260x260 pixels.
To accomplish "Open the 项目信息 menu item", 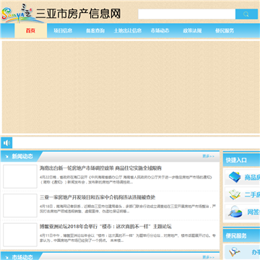I will [63, 30].
